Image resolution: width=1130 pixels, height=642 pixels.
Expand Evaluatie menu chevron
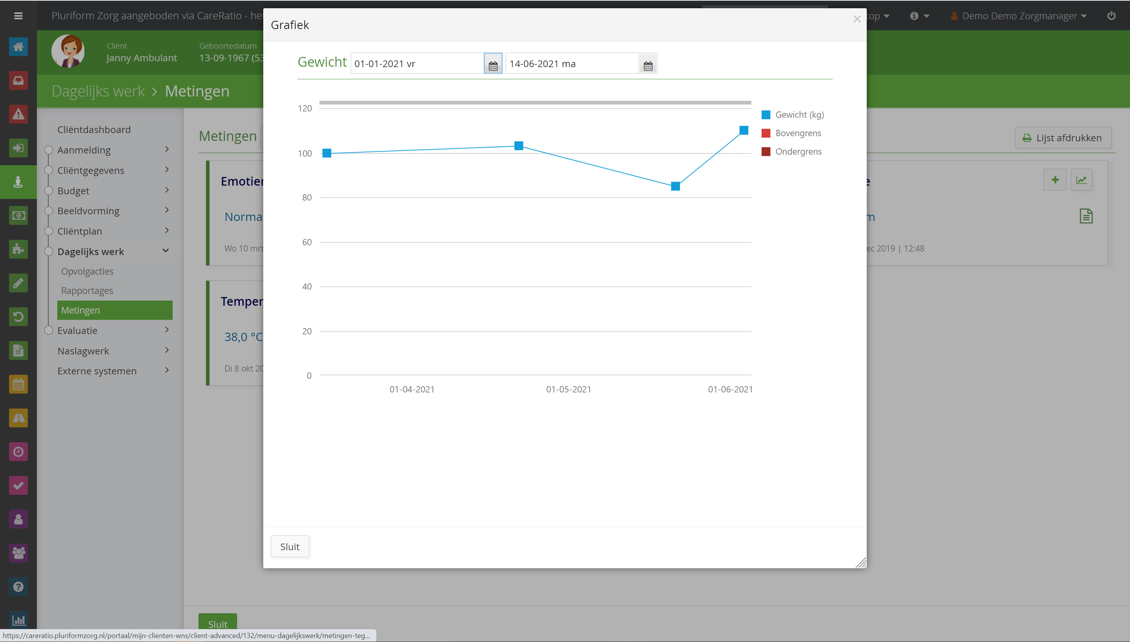coord(167,330)
